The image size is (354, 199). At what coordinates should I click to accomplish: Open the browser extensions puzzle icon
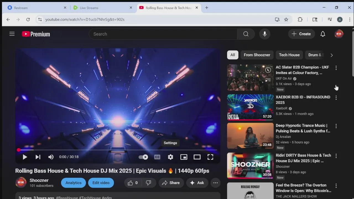click(300, 19)
